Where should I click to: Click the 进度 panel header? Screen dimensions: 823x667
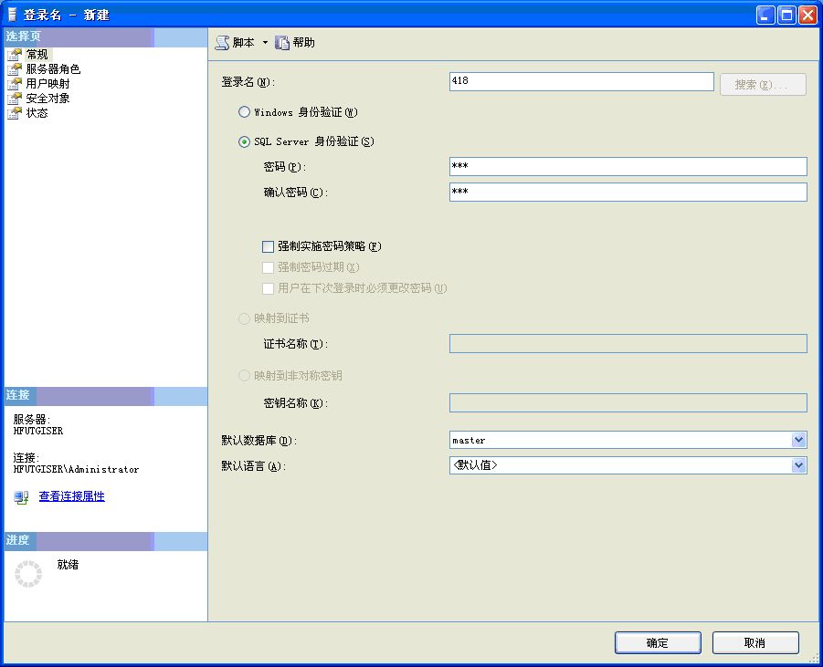pyautogui.click(x=105, y=541)
